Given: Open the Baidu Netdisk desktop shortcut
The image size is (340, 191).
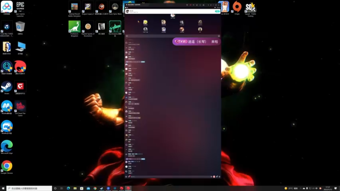Looking at the screenshot, I should [x=7, y=8].
